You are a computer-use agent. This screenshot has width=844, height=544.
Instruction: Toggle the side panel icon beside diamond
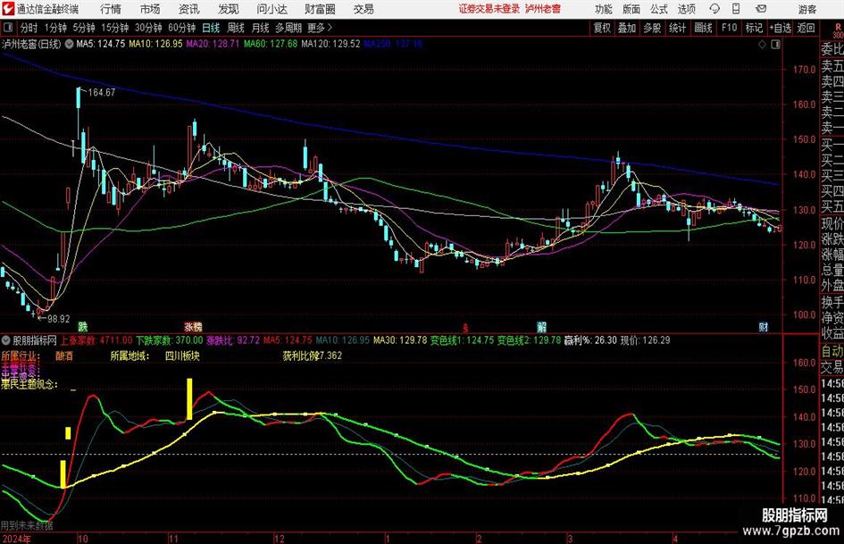(x=775, y=45)
